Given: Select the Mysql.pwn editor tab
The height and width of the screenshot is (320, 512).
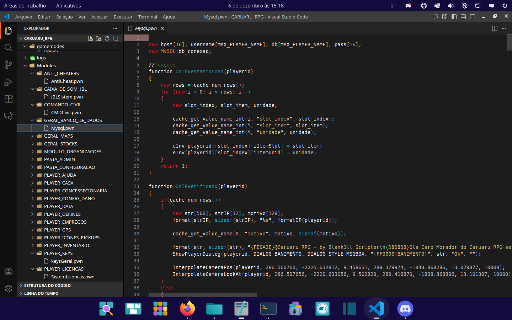Looking at the screenshot, I should pos(146,28).
